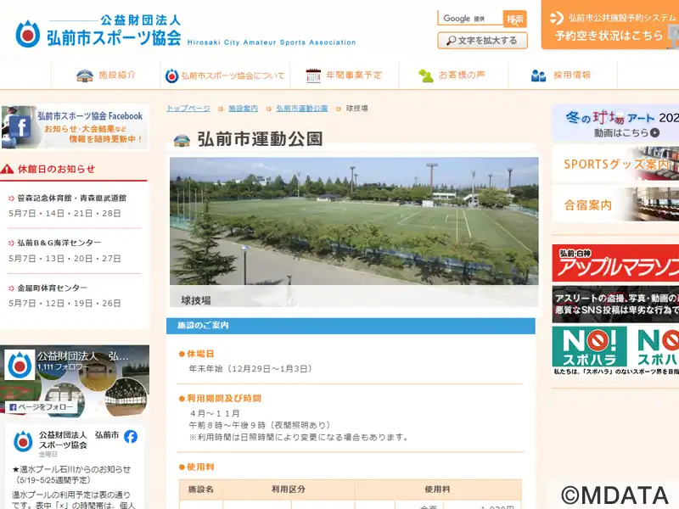The width and height of the screenshot is (679, 509).
Task: Click the Hirosaki Sports Association logo
Action: 98,32
